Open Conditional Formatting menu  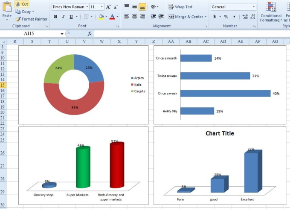point(271,12)
